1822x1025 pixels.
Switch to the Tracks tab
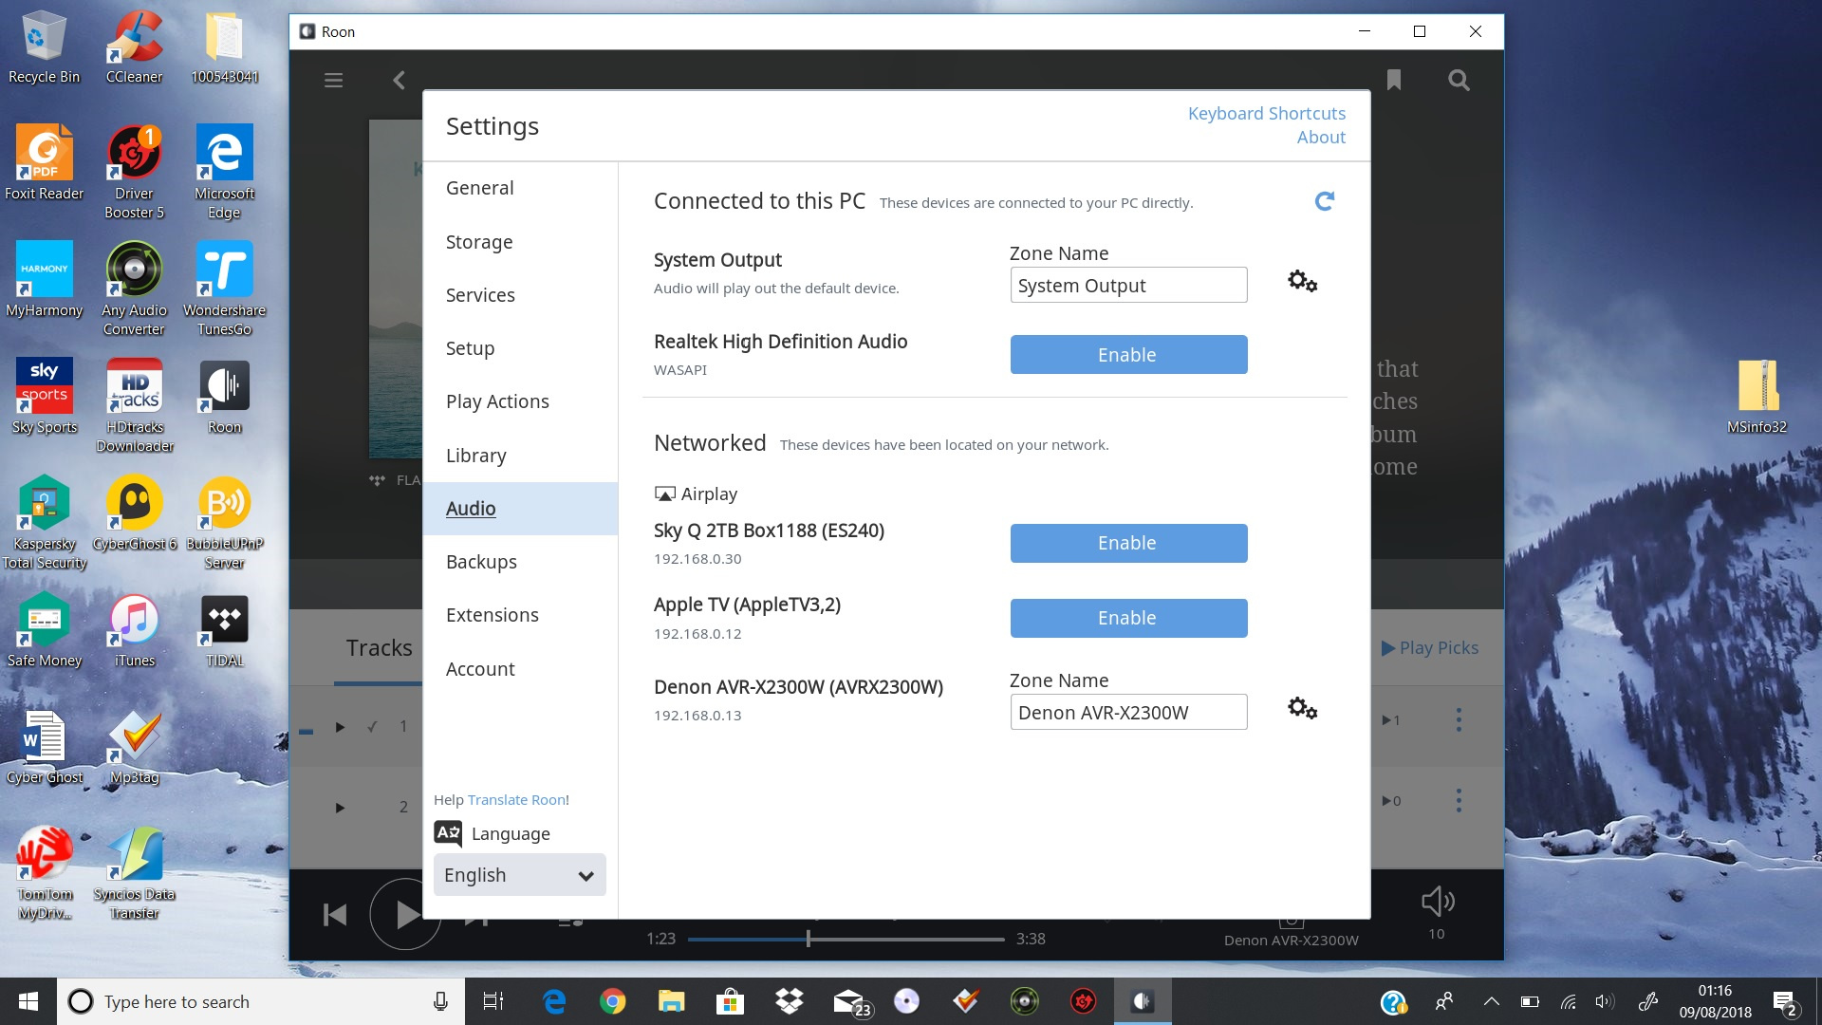pyautogui.click(x=379, y=648)
